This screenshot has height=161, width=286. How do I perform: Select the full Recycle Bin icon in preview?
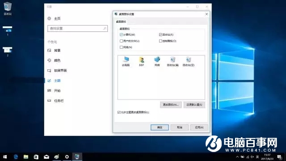click(x=173, y=62)
